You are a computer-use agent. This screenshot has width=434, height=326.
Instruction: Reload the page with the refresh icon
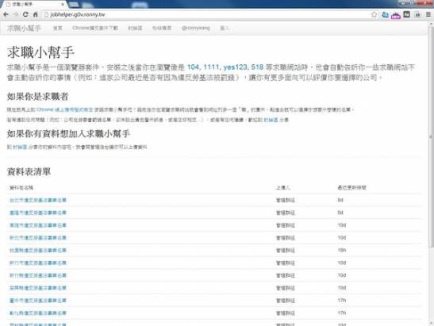pos(25,14)
